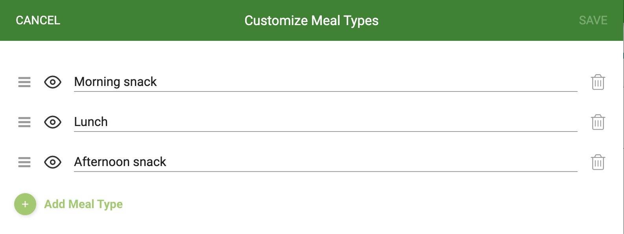The height and width of the screenshot is (234, 624).
Task: Click the reorder handle beside Afternoon snack
Action: 24,162
